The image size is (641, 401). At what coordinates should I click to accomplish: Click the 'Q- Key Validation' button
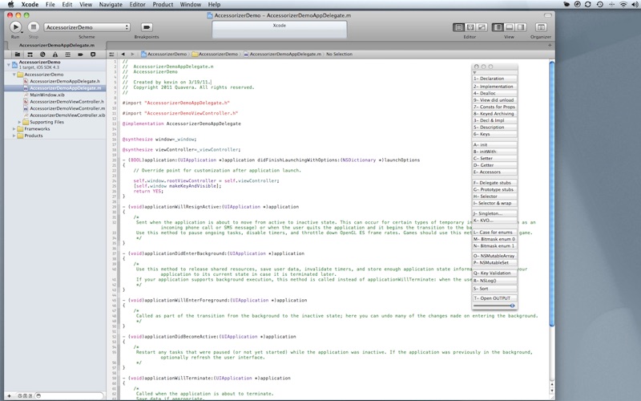(494, 273)
